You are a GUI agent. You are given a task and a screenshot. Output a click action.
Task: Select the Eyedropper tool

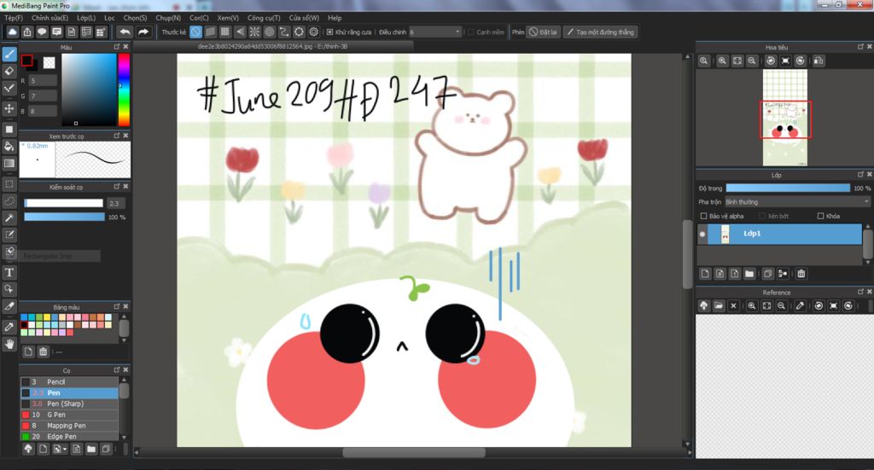[x=9, y=327]
